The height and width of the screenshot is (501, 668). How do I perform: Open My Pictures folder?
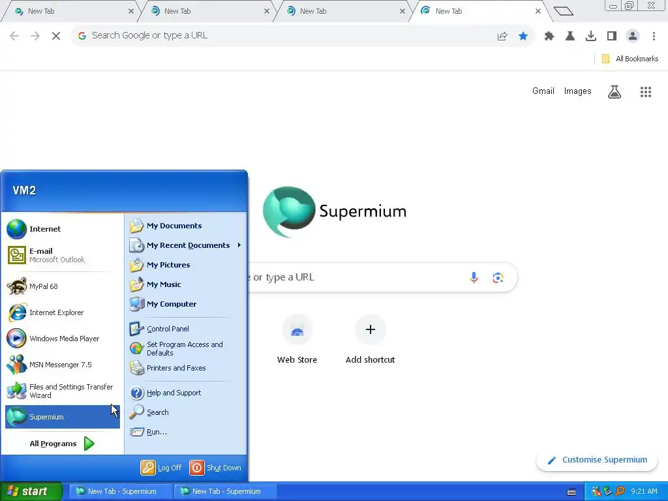(185, 265)
